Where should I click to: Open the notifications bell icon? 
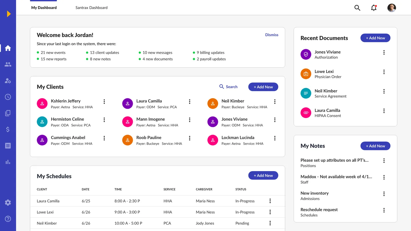coord(374,8)
